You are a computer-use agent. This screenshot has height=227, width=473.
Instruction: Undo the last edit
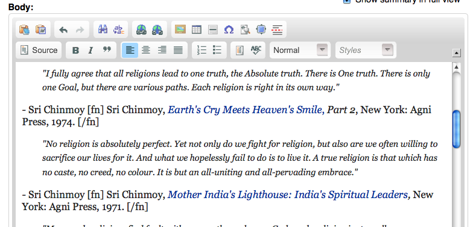click(63, 30)
